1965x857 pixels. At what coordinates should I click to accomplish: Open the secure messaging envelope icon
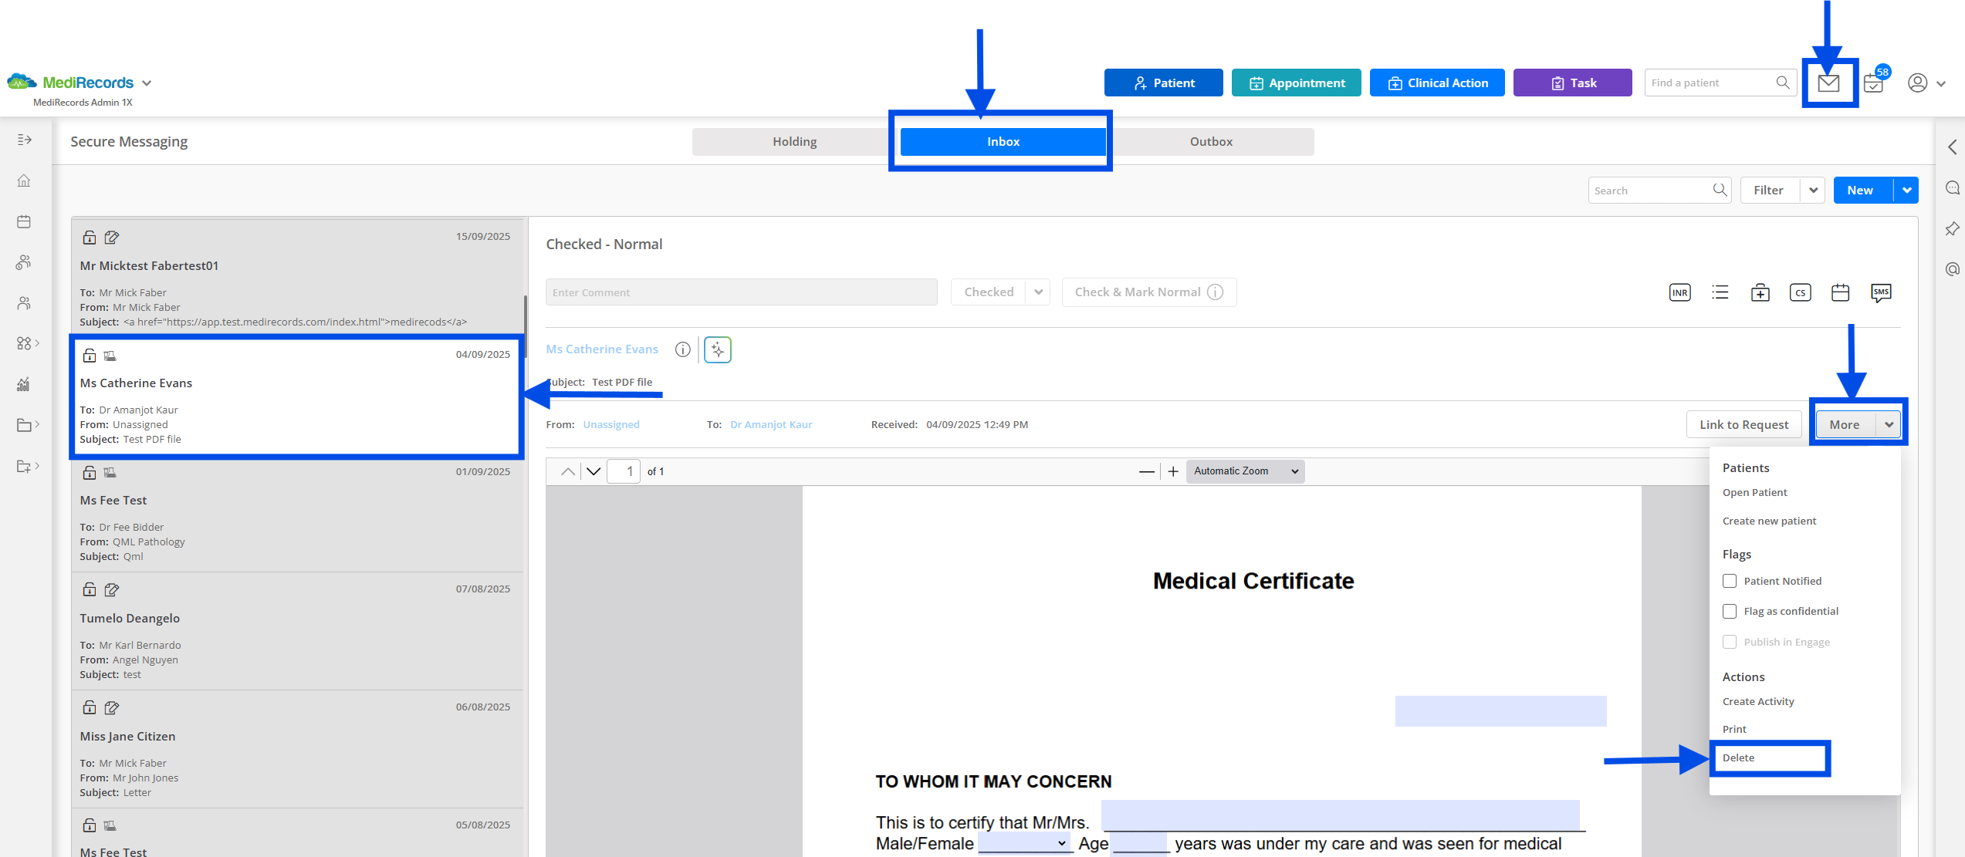pyautogui.click(x=1828, y=83)
